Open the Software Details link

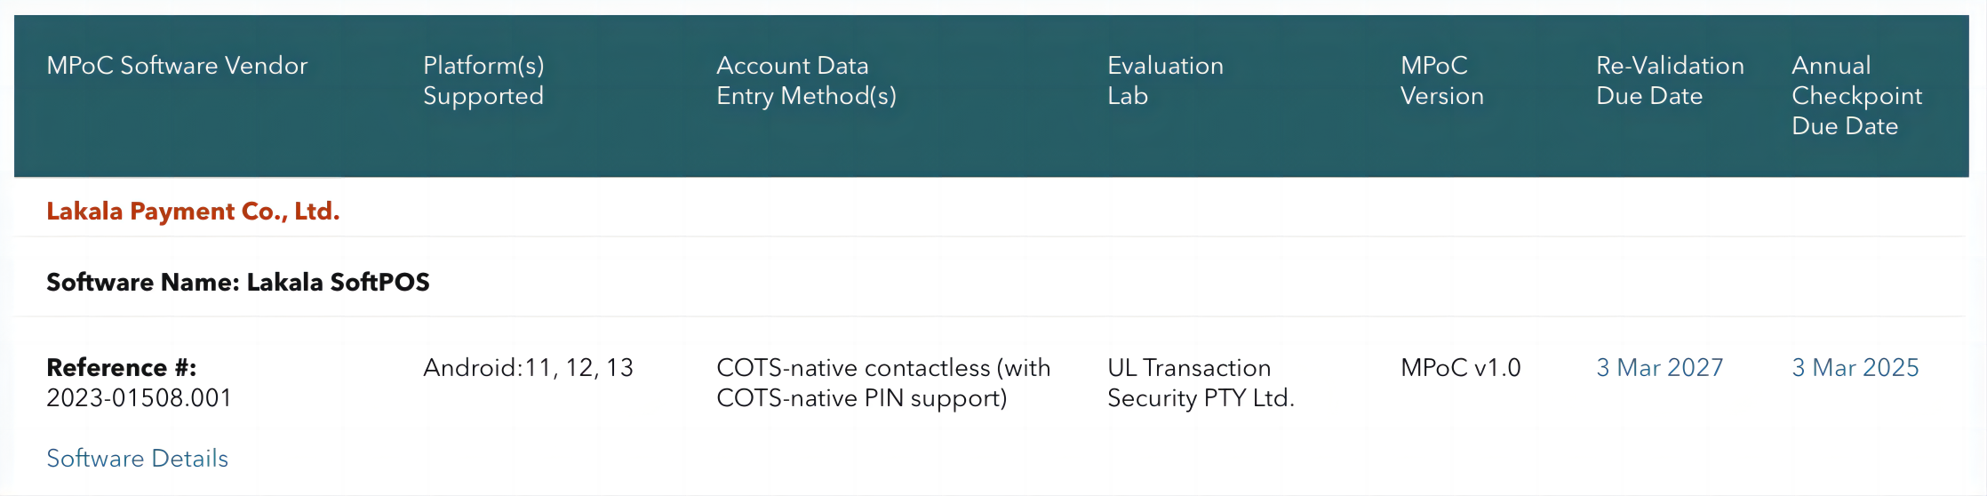pos(137,459)
